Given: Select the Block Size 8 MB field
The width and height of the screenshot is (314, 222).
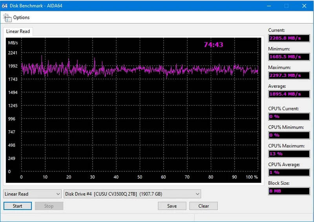Looking at the screenshot, I should pyautogui.click(x=289, y=191).
